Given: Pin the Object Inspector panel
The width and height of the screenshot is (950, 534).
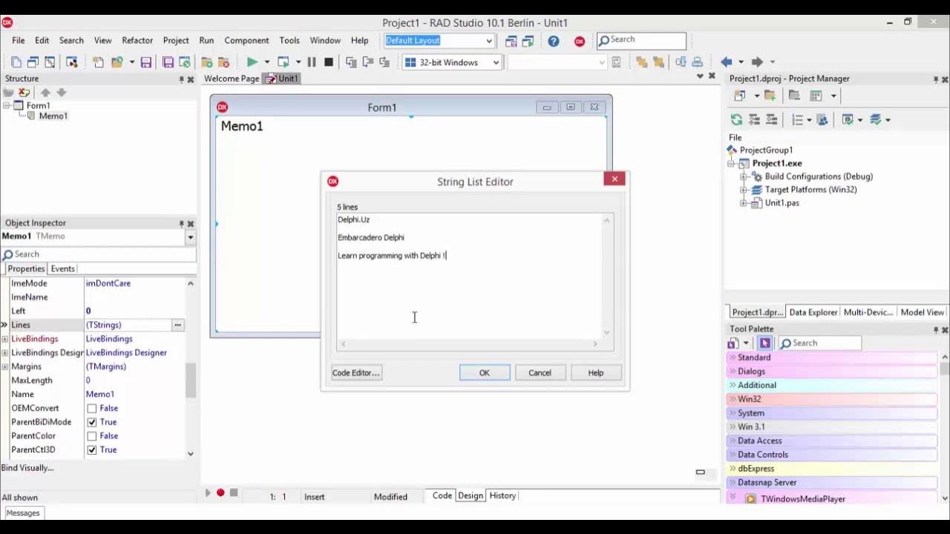Looking at the screenshot, I should tap(181, 223).
